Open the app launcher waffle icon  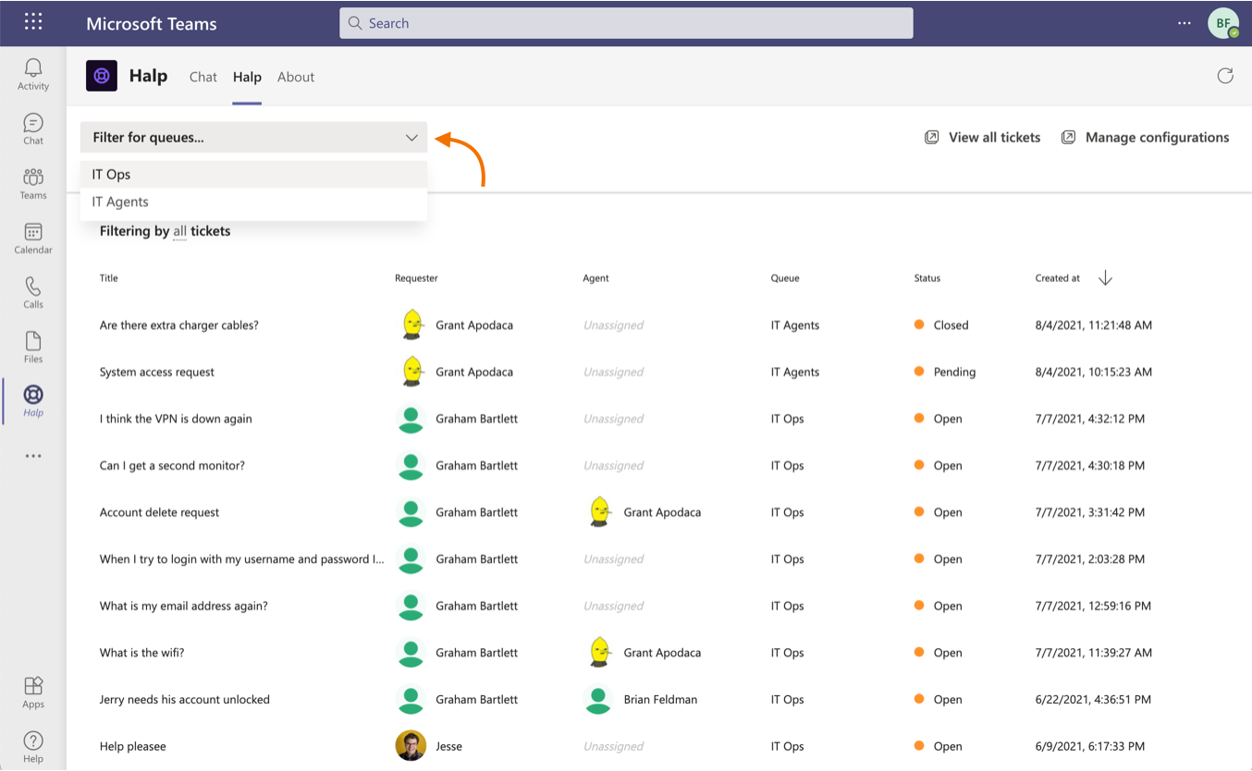click(33, 22)
